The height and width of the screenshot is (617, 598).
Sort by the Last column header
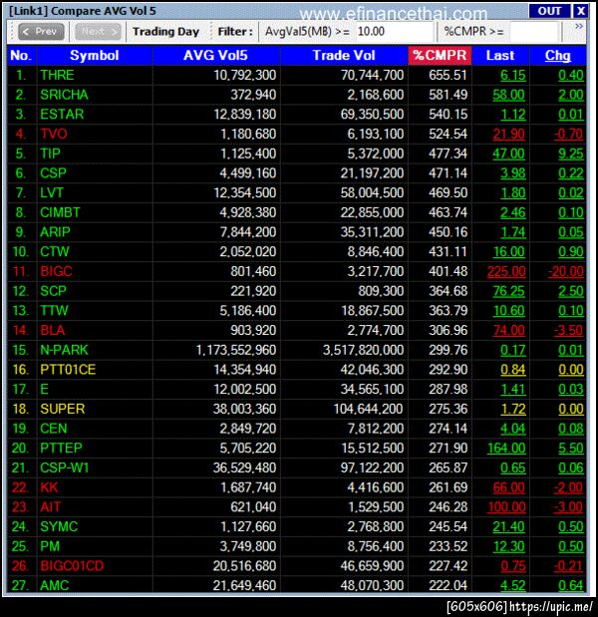pos(500,56)
